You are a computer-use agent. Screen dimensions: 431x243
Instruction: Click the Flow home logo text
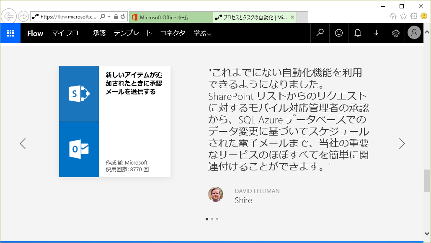[35, 33]
